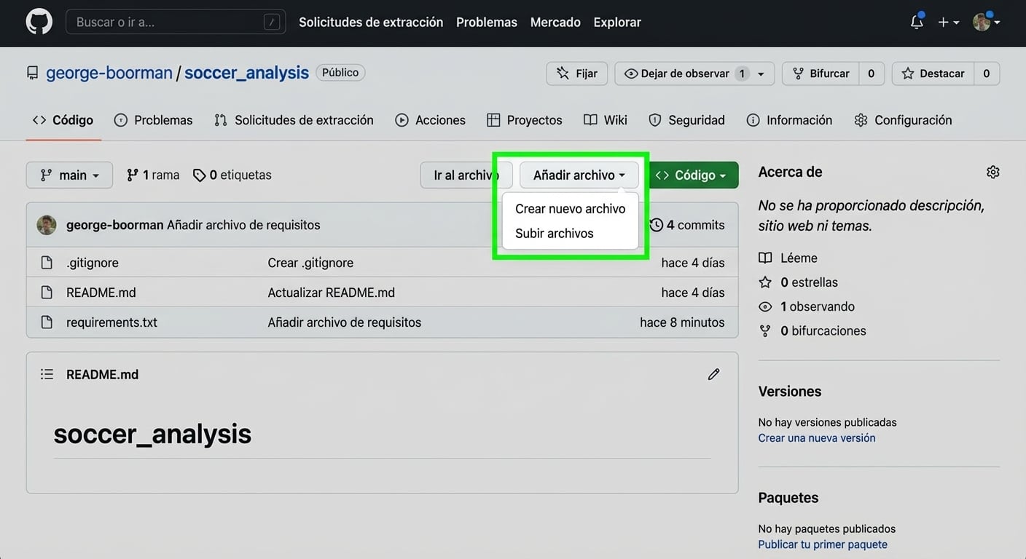This screenshot has width=1026, height=559.
Task: Click 'Publicar tu primer paquete'
Action: click(823, 544)
